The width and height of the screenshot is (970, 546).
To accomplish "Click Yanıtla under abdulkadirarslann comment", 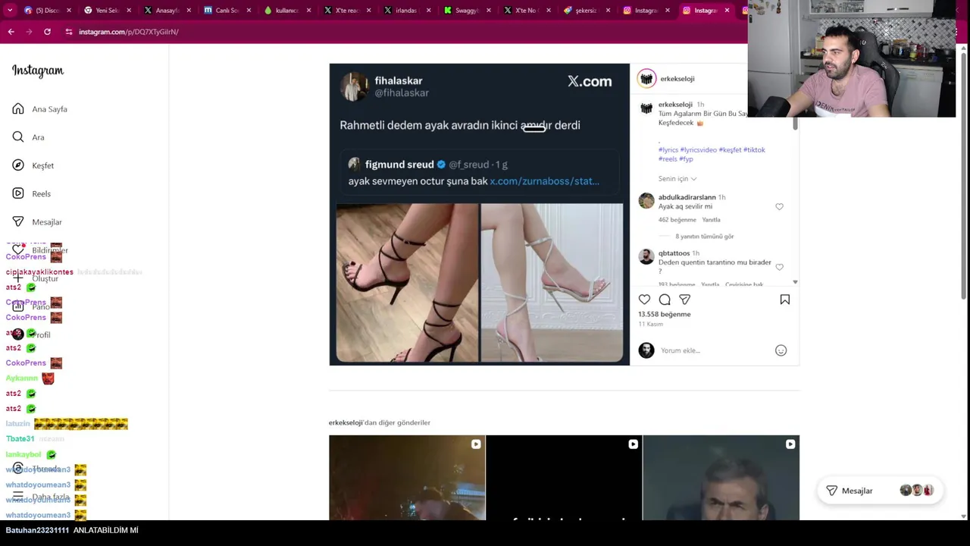I will (x=711, y=220).
